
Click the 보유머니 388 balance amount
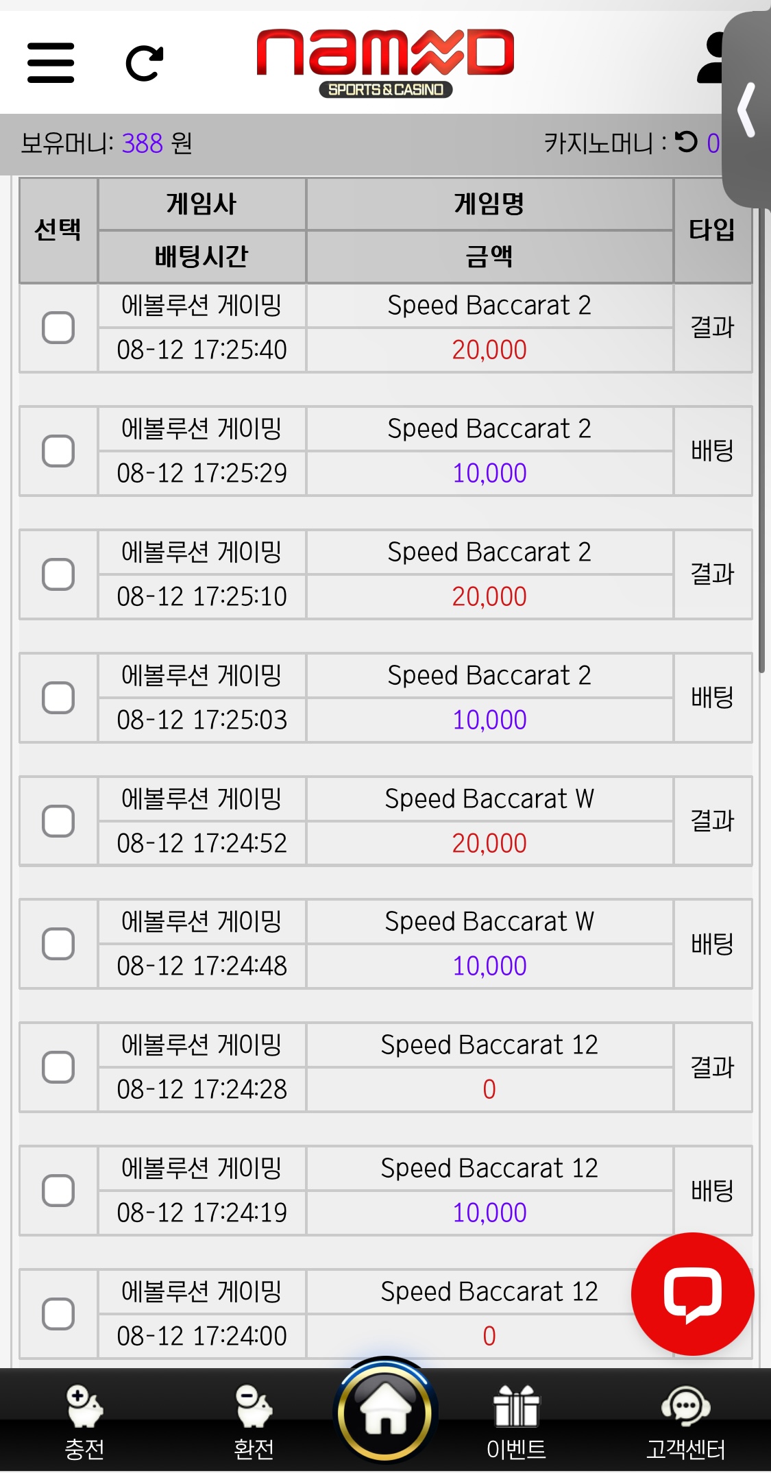142,143
